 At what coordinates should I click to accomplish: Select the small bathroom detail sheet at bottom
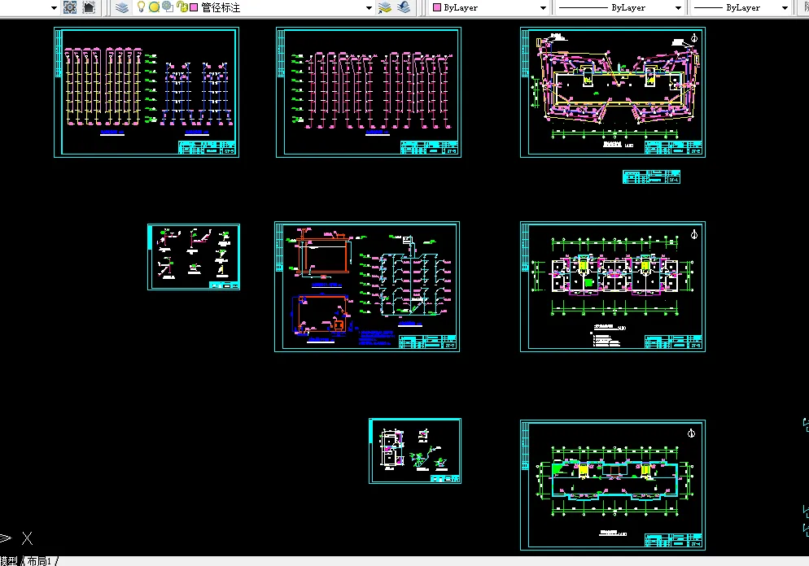pos(415,451)
